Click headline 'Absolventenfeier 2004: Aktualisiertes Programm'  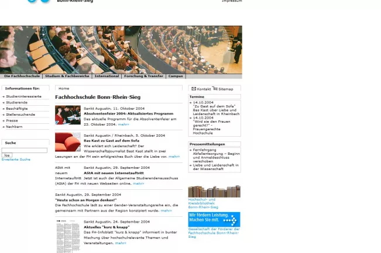coord(129,113)
